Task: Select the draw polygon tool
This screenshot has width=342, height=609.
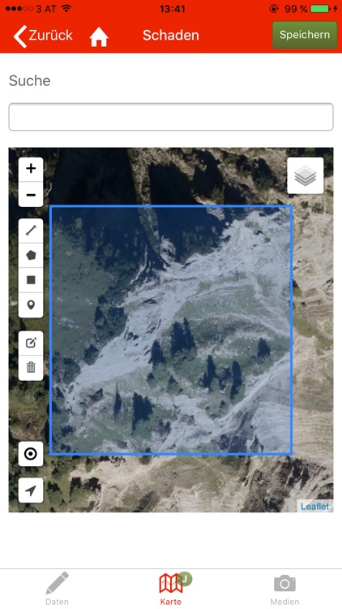Action: (x=31, y=255)
